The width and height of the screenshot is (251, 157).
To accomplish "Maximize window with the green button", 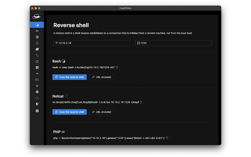I will pyautogui.click(x=39, y=8).
